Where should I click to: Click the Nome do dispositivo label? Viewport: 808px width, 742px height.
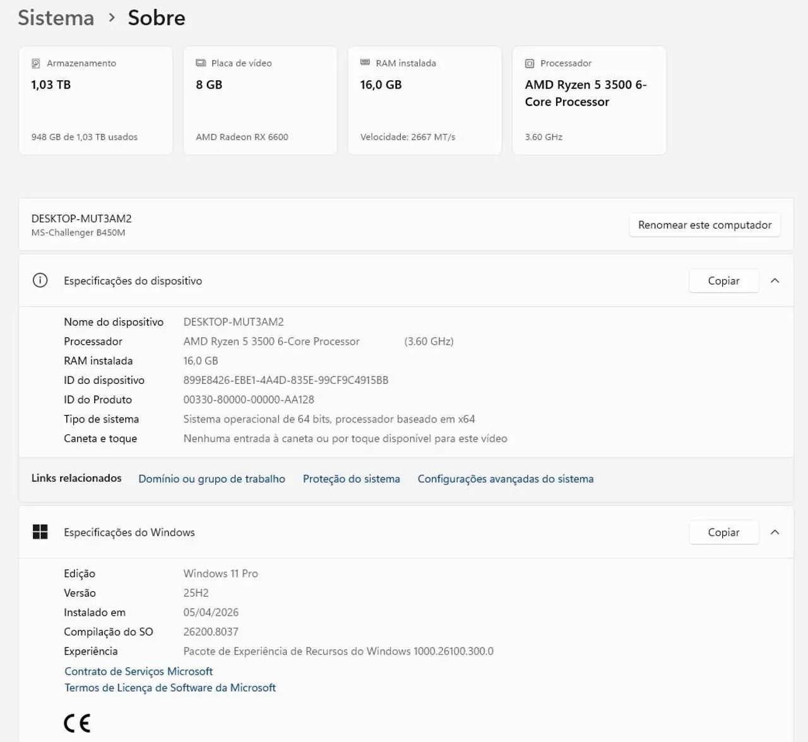click(x=114, y=322)
